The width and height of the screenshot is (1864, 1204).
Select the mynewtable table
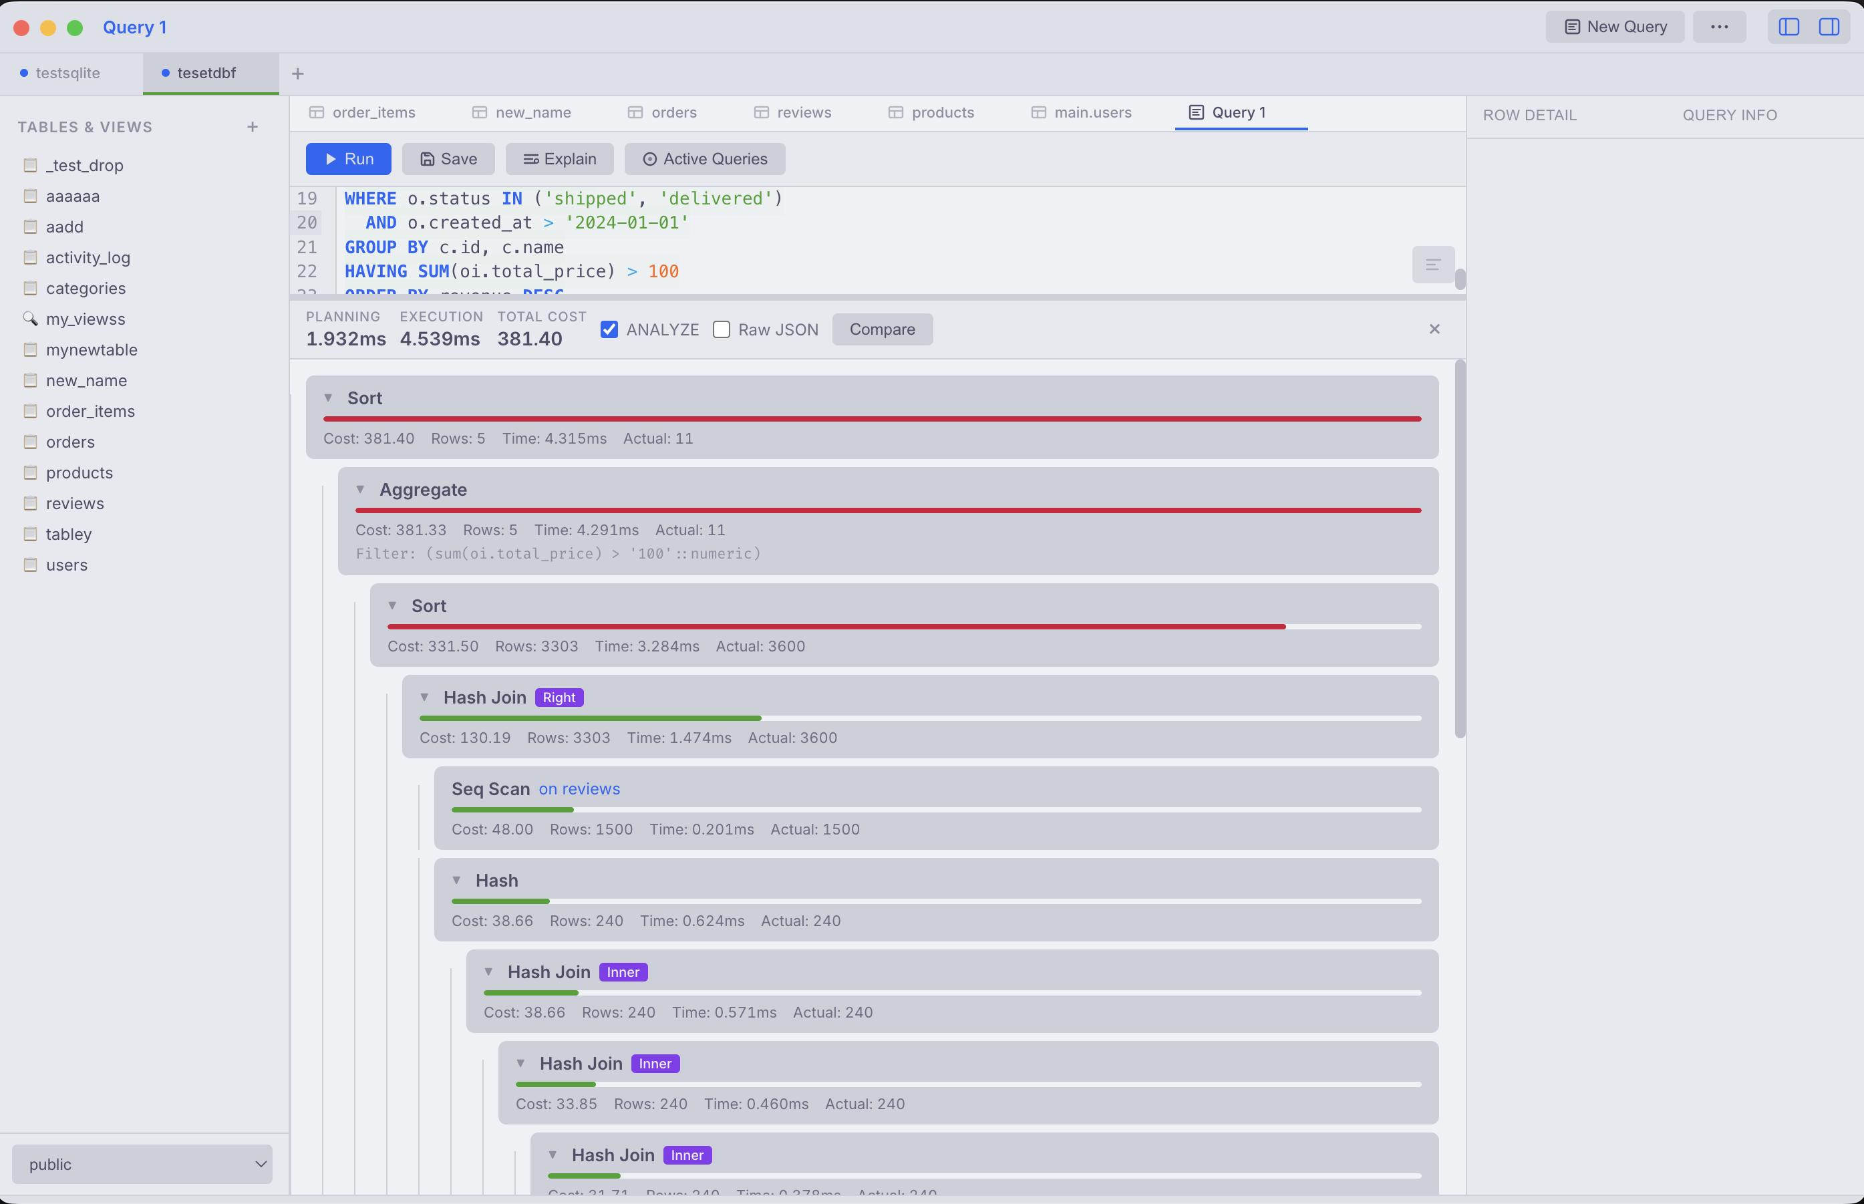pos(144,349)
